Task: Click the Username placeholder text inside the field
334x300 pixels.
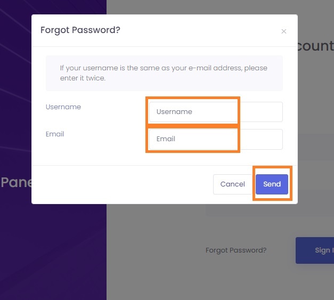Action: click(174, 112)
